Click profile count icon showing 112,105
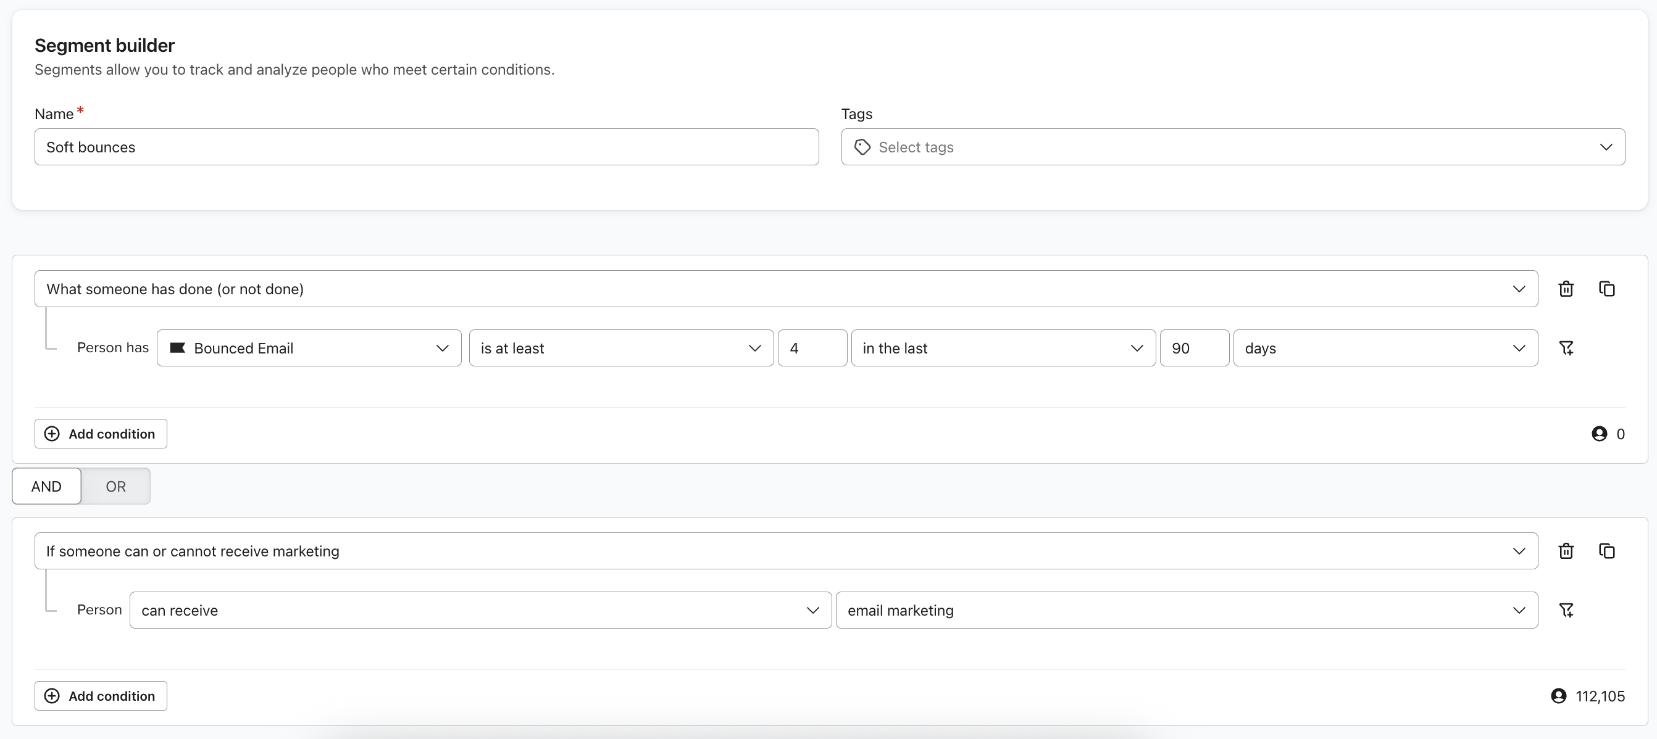This screenshot has height=739, width=1657. [x=1558, y=696]
